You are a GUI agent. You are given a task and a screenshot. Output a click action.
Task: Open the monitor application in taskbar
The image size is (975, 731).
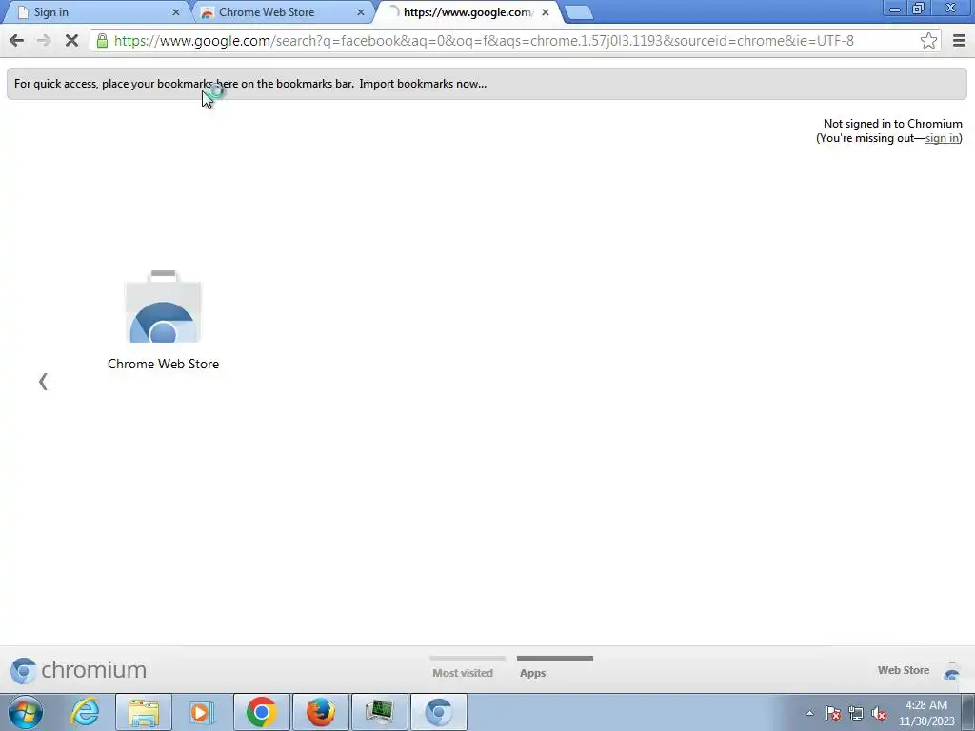click(x=379, y=712)
